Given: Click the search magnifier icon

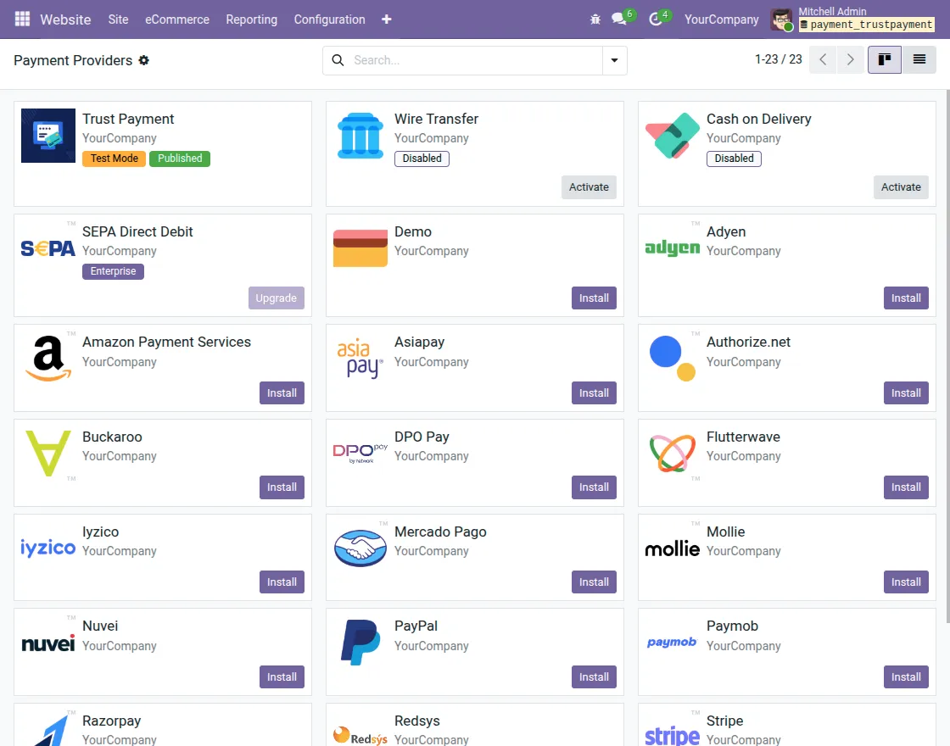Looking at the screenshot, I should click(338, 60).
